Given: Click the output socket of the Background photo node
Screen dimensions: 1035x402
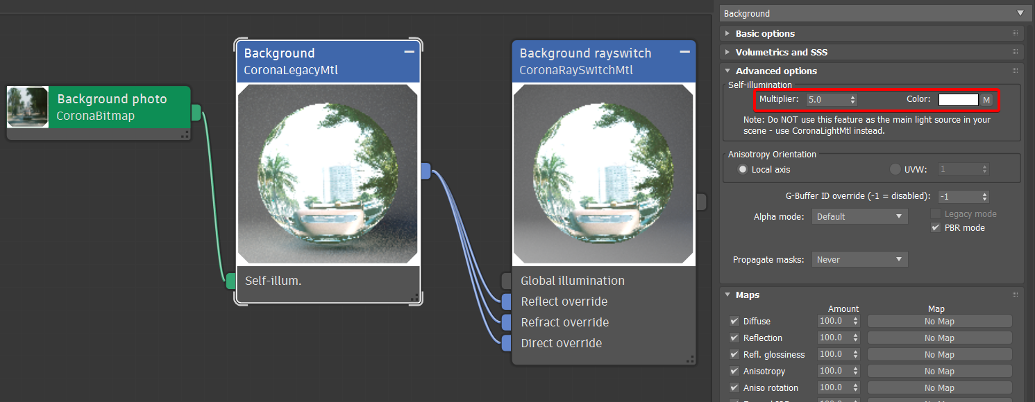Looking at the screenshot, I should (195, 111).
